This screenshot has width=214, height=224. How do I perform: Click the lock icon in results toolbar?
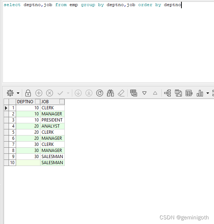pyautogui.click(x=28, y=93)
